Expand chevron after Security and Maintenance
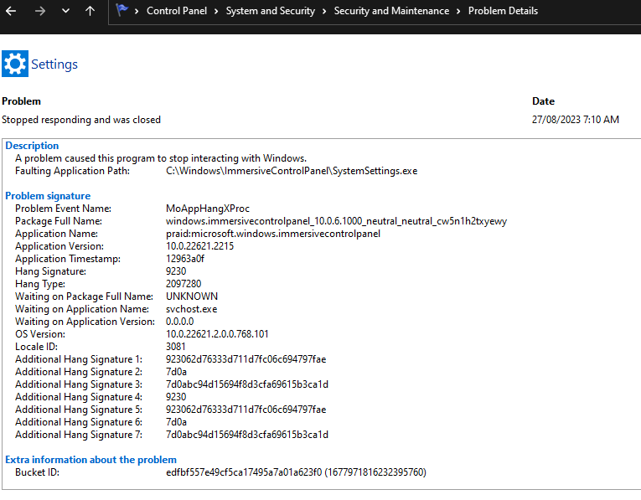Image resolution: width=641 pixels, height=500 pixels. point(458,11)
